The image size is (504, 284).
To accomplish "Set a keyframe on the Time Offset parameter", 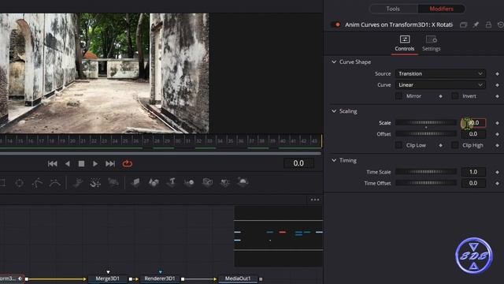I will pos(497,183).
